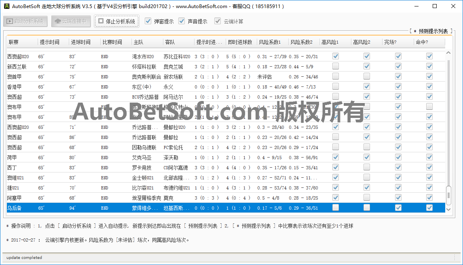Toggle 高风险2 checkbox in 罗卡竞技 row

[367, 167]
